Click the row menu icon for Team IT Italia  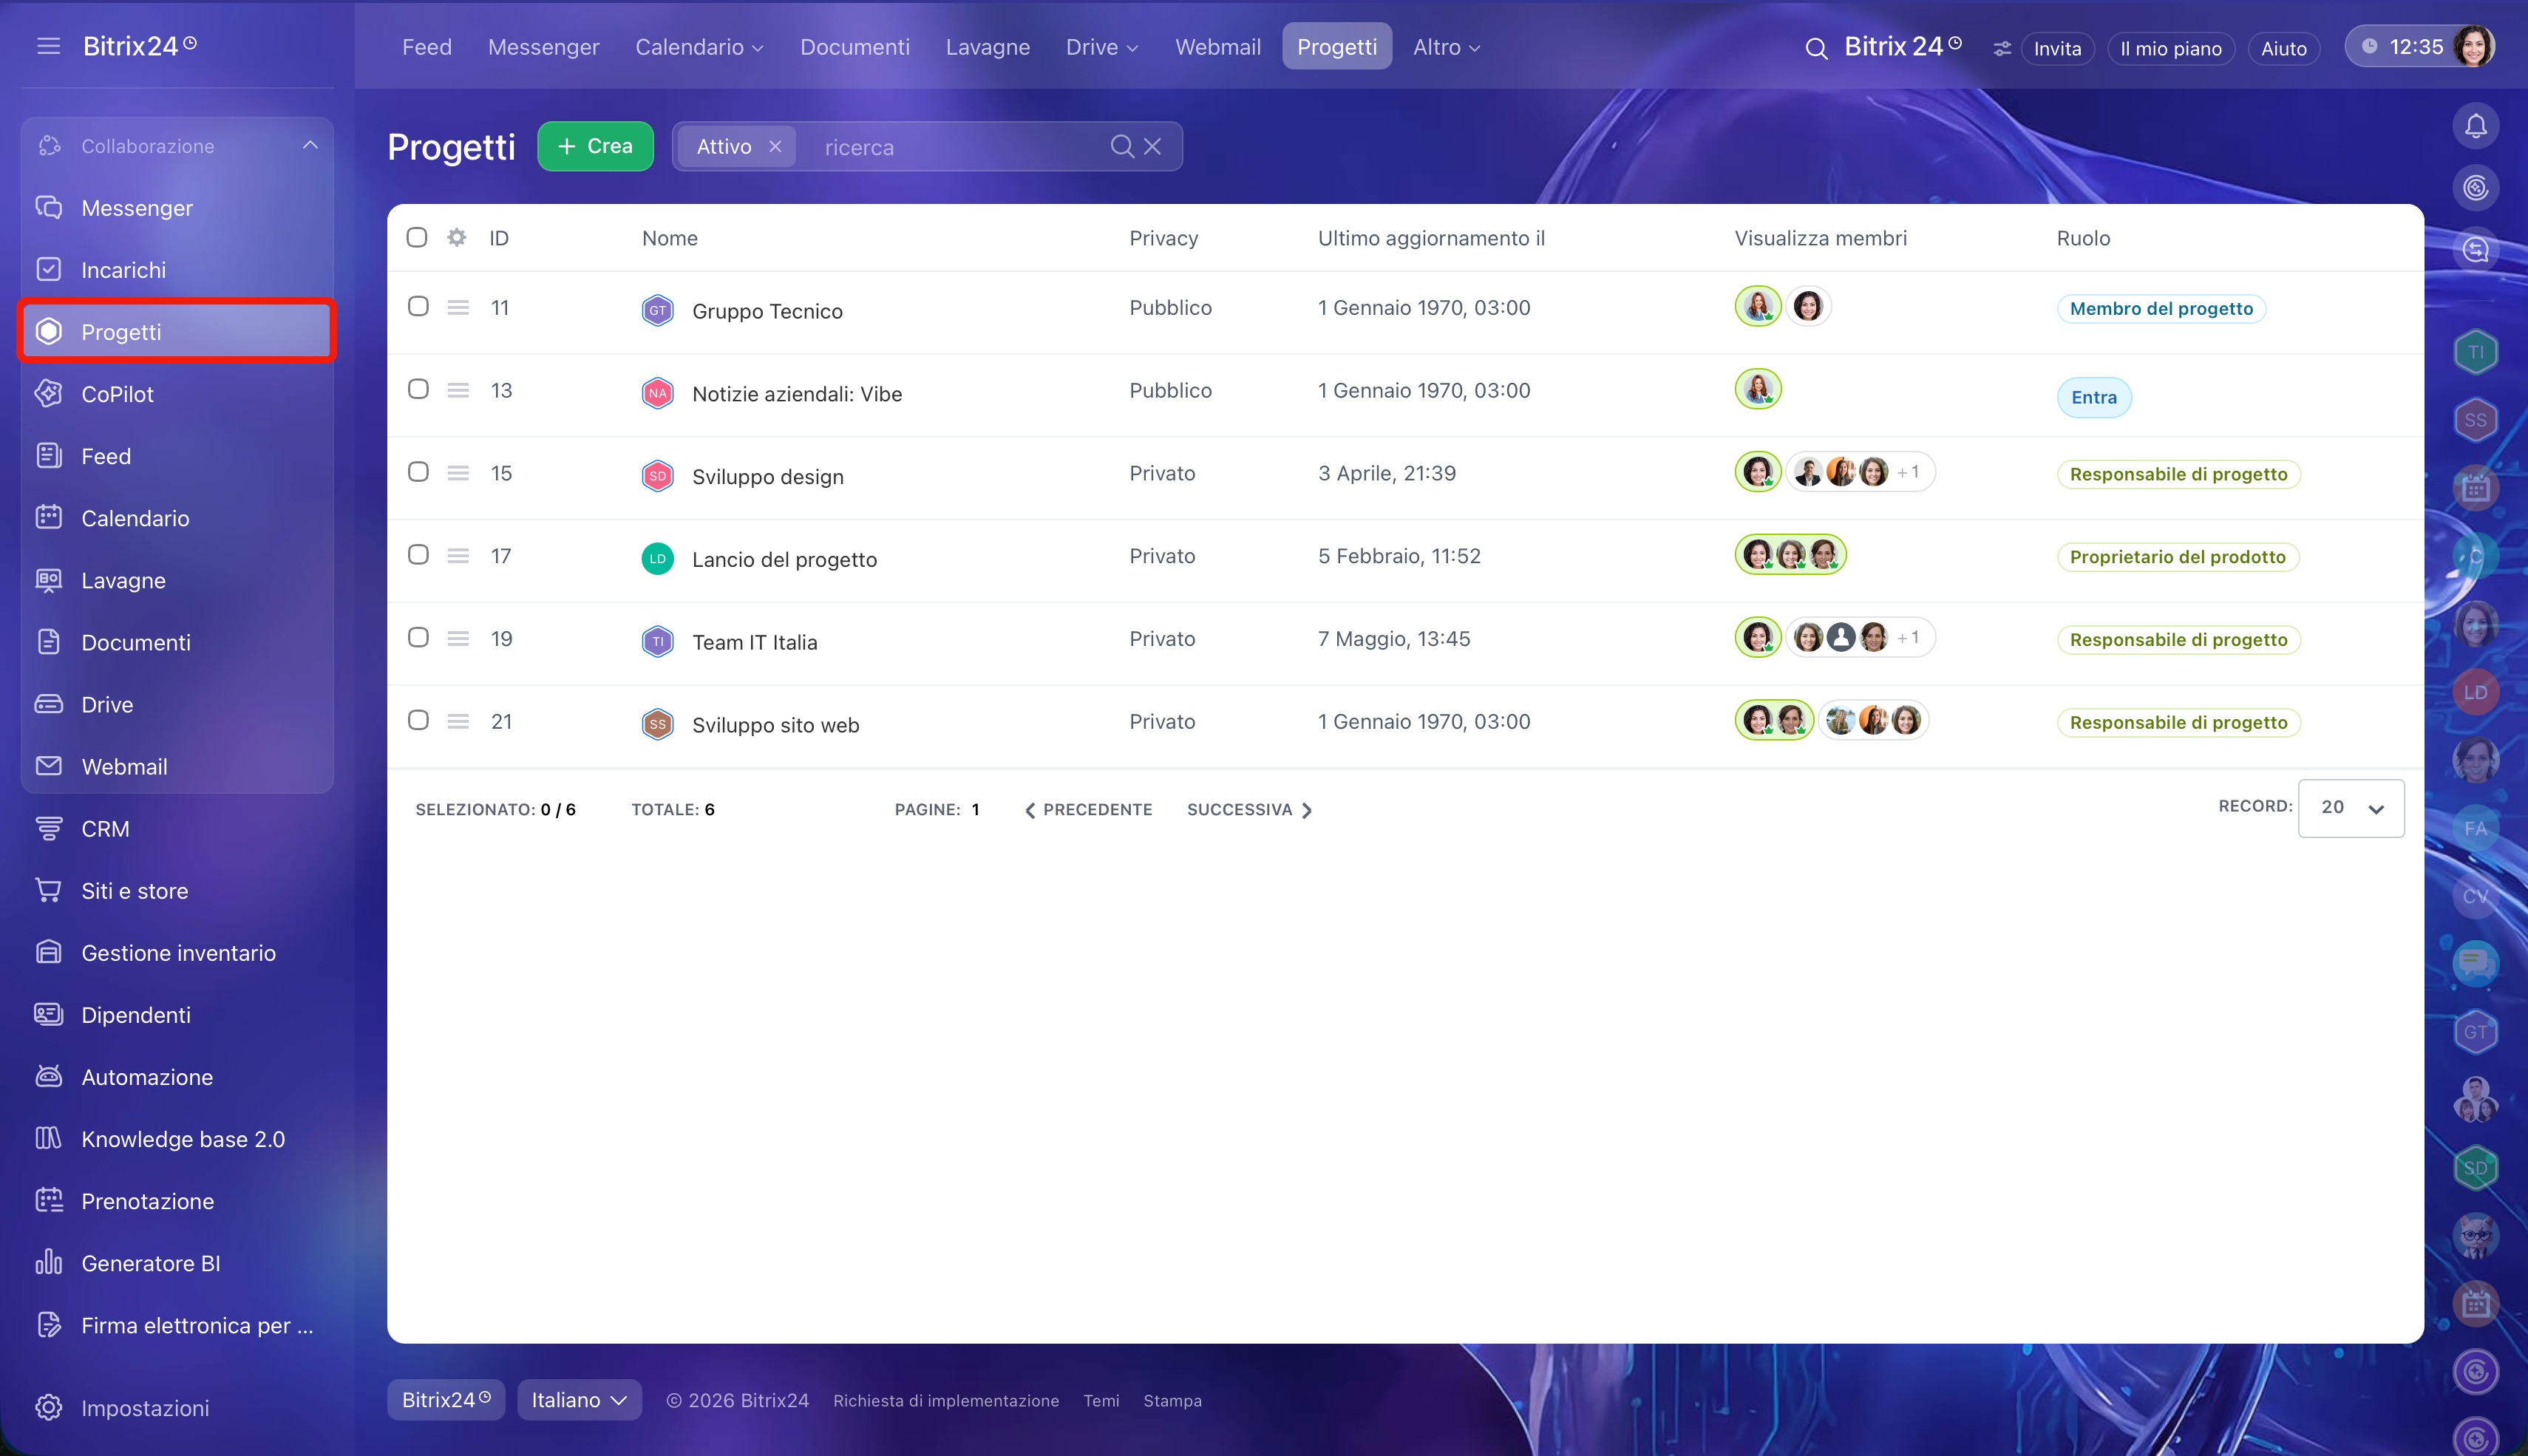point(458,638)
